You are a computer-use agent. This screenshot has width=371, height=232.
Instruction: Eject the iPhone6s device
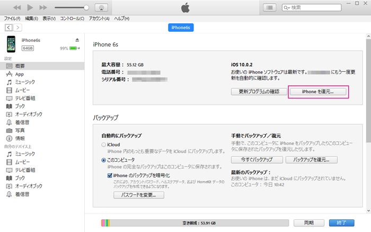77,40
